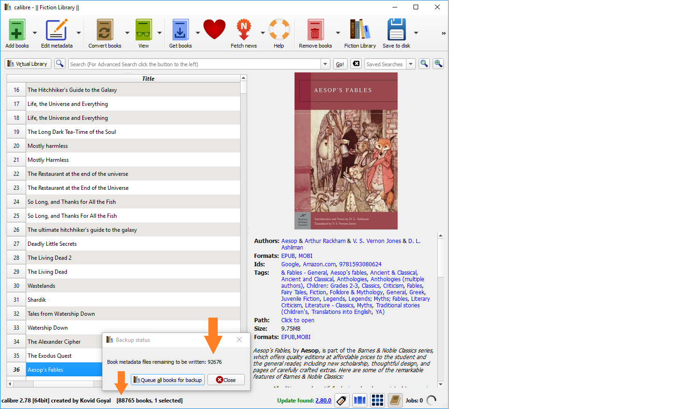Dismiss Backup status dialog with its X
Viewport: 692px width, 409px height.
click(239, 340)
